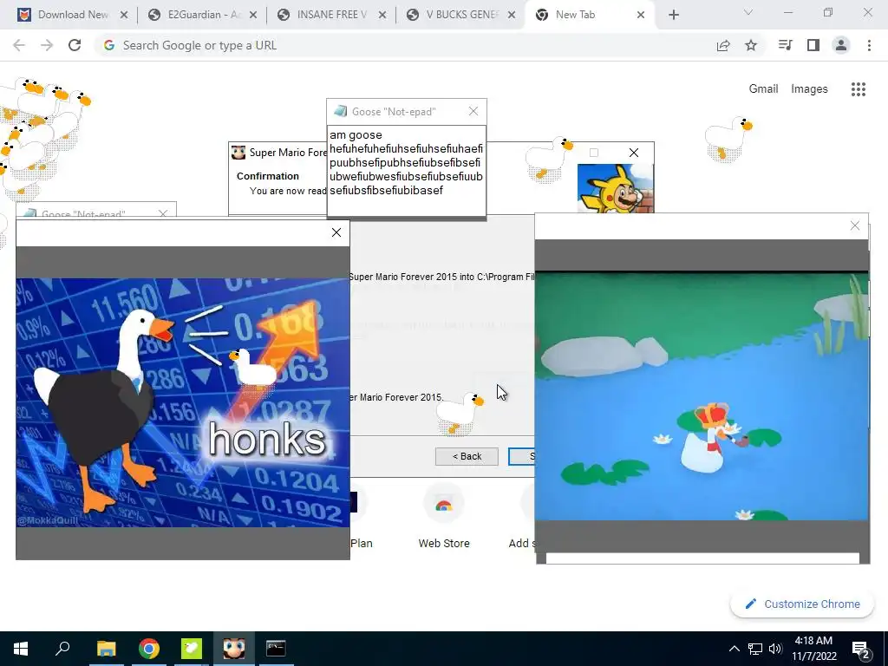The height and width of the screenshot is (666, 888).
Task: Open the Google apps grid
Action: [859, 89]
